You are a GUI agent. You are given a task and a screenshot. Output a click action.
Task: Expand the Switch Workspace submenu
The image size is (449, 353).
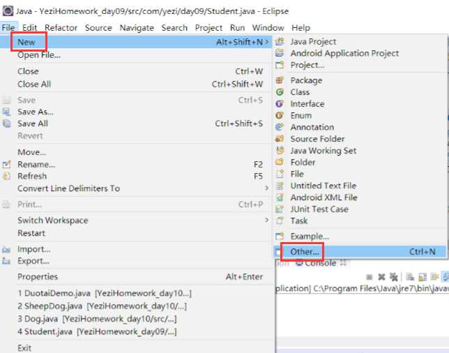coord(136,220)
